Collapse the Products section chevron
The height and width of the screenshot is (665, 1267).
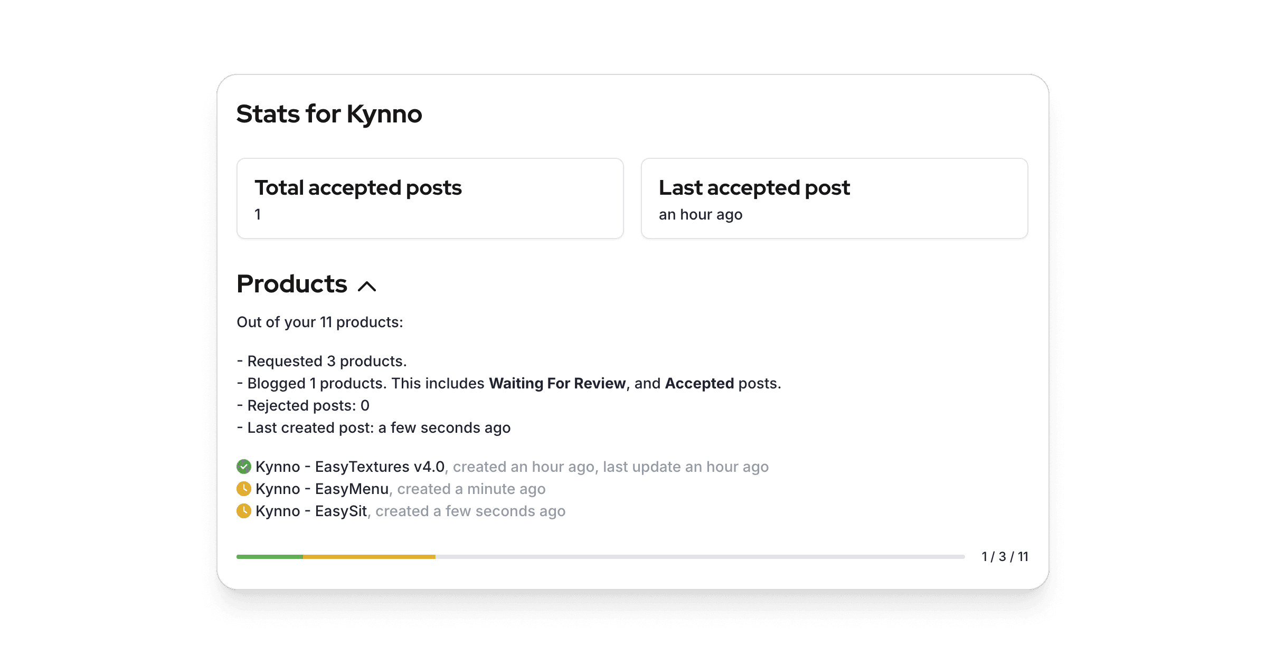[367, 286]
